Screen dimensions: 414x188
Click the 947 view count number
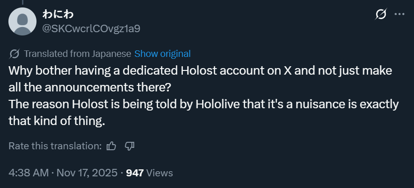135,173
